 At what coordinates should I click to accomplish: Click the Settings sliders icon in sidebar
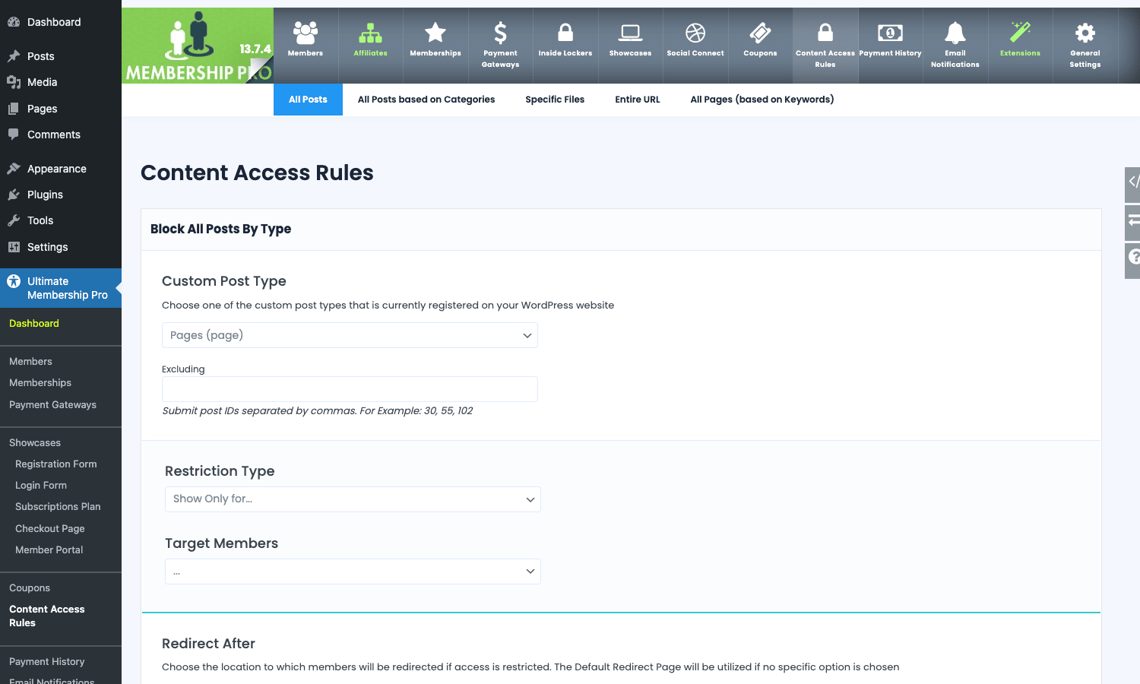coord(14,247)
